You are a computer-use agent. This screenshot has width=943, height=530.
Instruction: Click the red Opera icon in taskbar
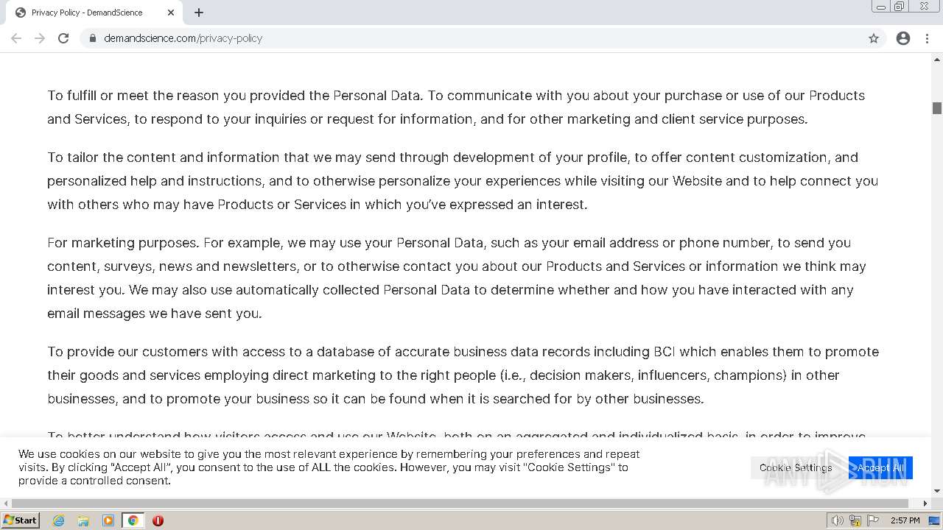[x=158, y=520]
